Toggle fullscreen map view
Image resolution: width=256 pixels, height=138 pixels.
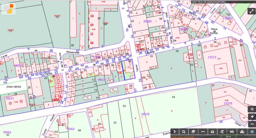(x=251, y=11)
